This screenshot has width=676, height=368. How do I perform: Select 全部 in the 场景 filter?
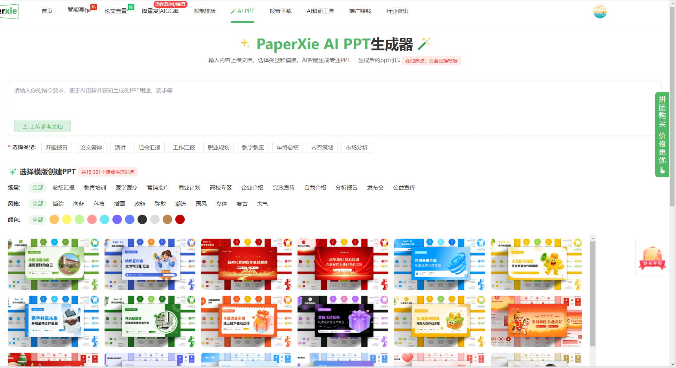(38, 188)
